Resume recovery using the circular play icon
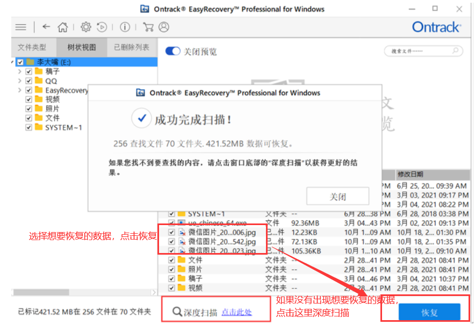This screenshot has height=325, width=475. (102, 27)
